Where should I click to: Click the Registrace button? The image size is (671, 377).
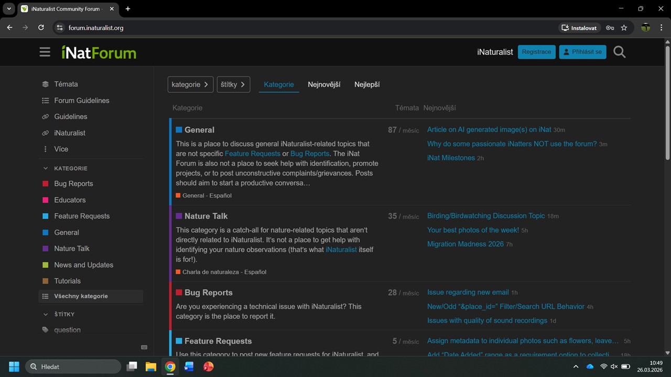pos(536,52)
